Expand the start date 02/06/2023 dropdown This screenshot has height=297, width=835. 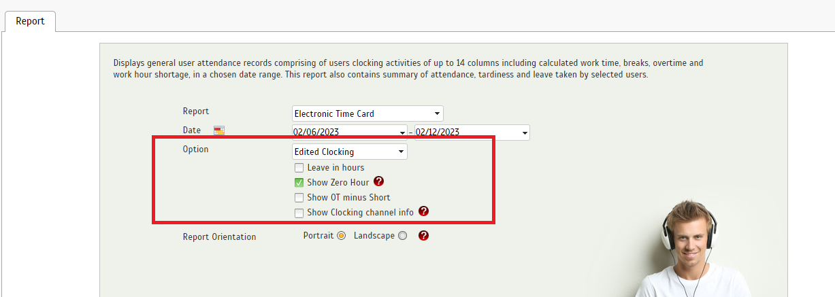402,133
